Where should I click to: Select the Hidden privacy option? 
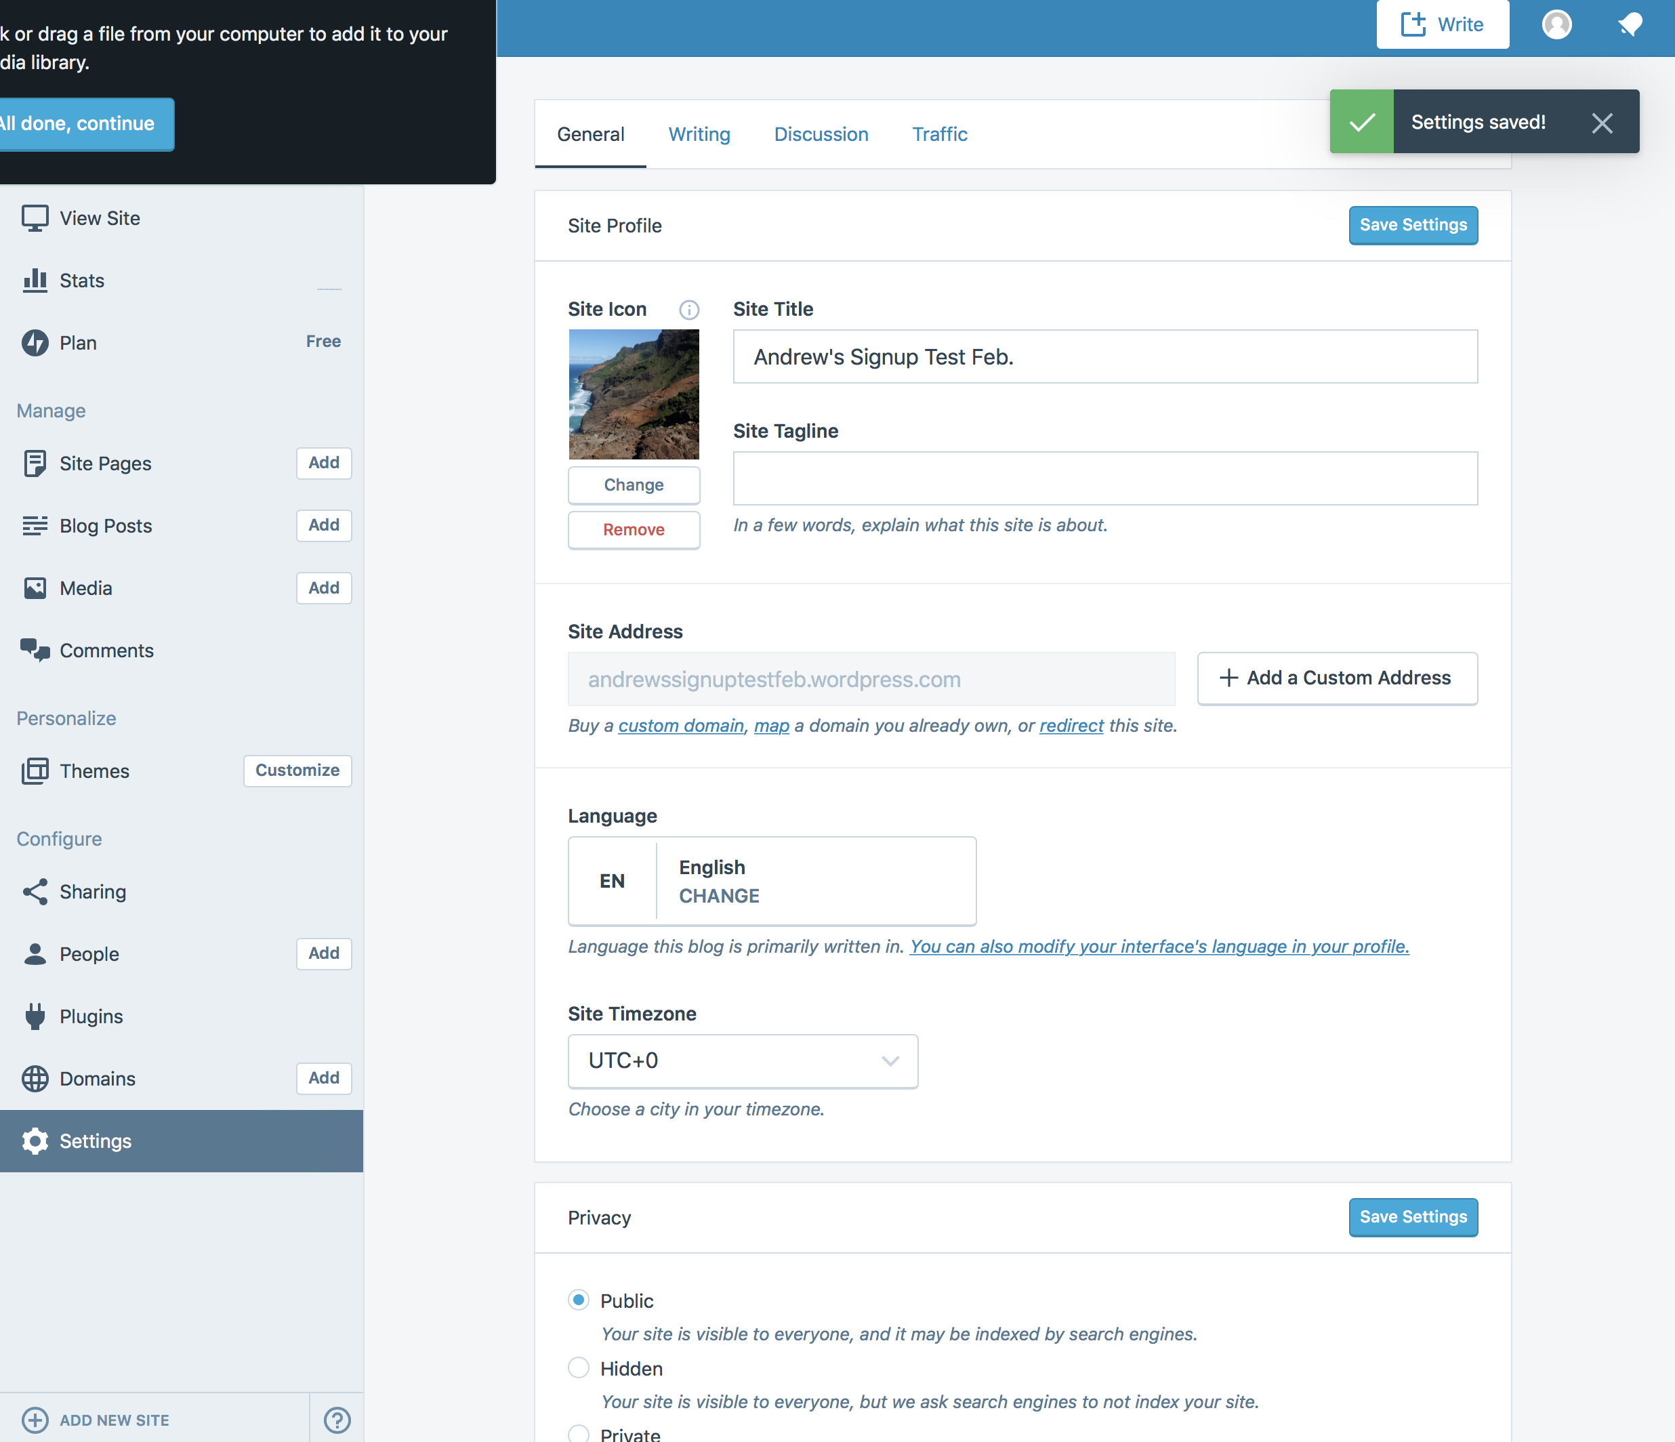579,1367
